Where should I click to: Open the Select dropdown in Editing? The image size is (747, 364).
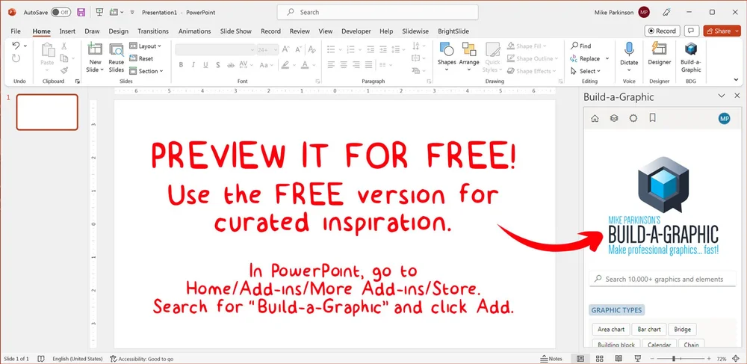pos(586,71)
